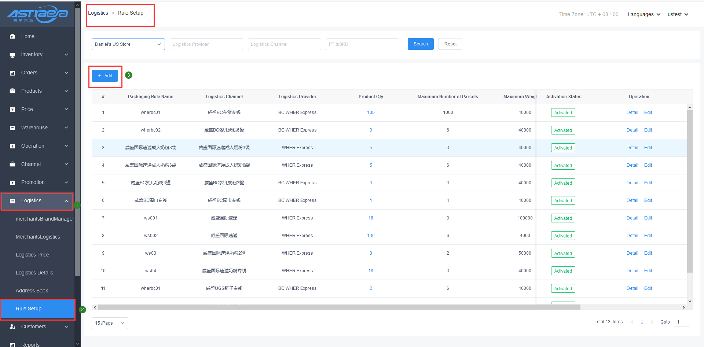Click the Astraea logo
This screenshot has height=347, width=704.
pos(37,14)
